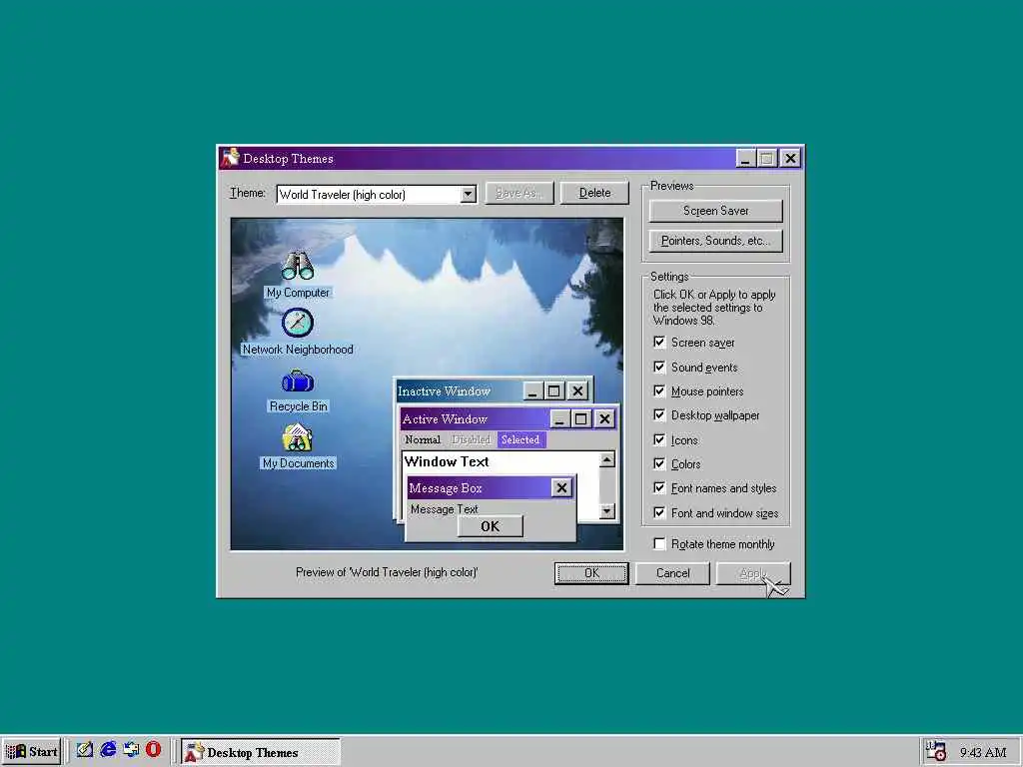Select the Desktop Themes taskbar button

tap(261, 752)
